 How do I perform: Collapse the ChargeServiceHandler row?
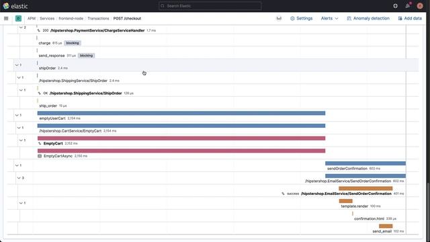(x=21, y=28)
